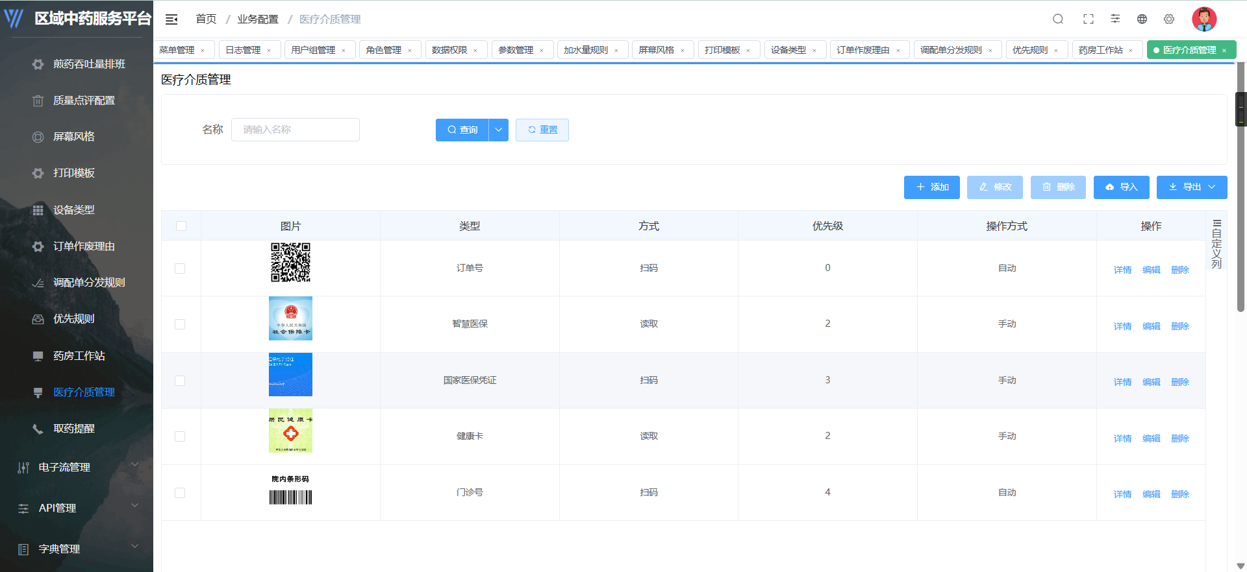Focus the 名称 search input field
Image resolution: width=1247 pixels, height=572 pixels.
point(296,130)
